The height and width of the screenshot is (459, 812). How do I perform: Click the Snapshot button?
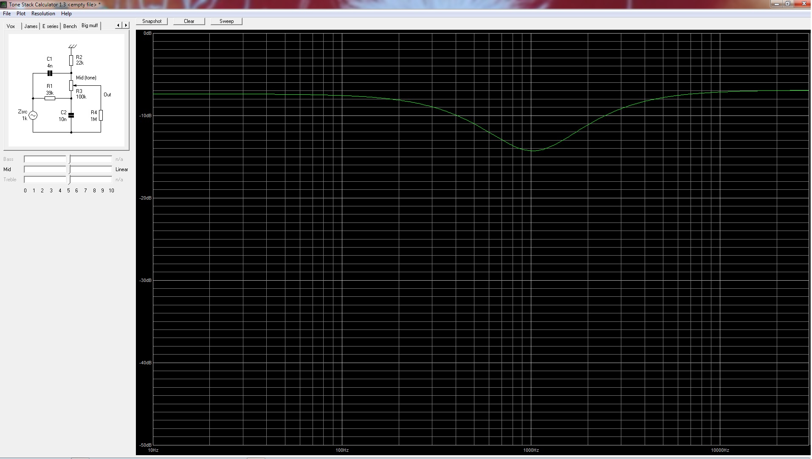point(152,21)
